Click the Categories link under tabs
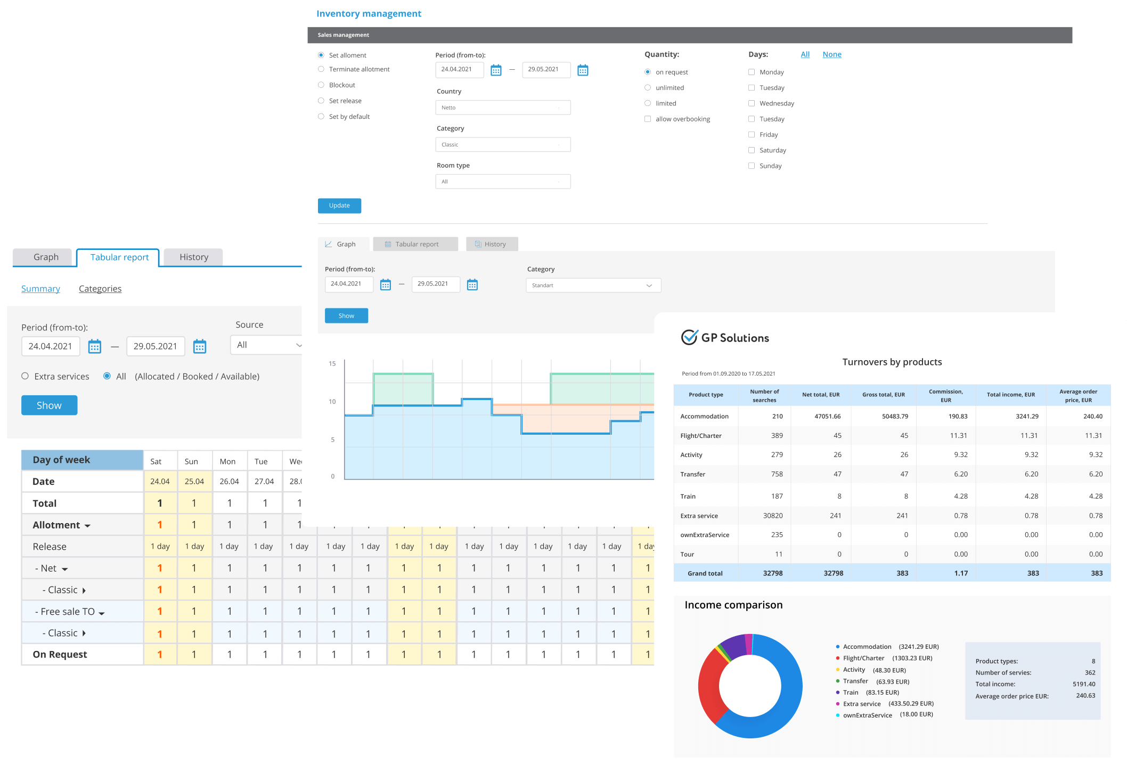Screen dimensions: 1127x773 (100, 289)
